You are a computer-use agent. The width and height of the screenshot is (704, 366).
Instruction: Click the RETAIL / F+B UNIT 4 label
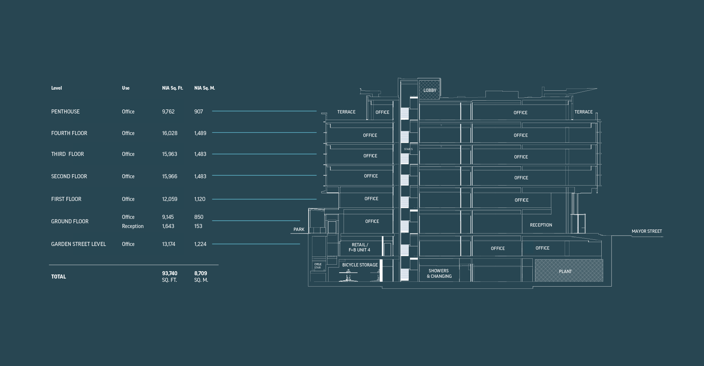[359, 247]
